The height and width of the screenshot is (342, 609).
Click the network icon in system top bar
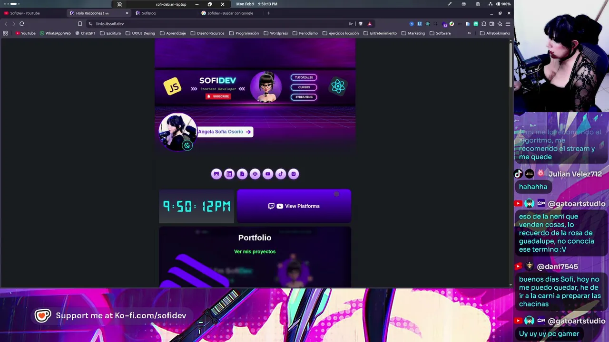click(491, 4)
